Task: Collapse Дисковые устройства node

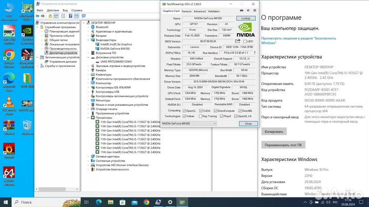Action: tap(89, 57)
